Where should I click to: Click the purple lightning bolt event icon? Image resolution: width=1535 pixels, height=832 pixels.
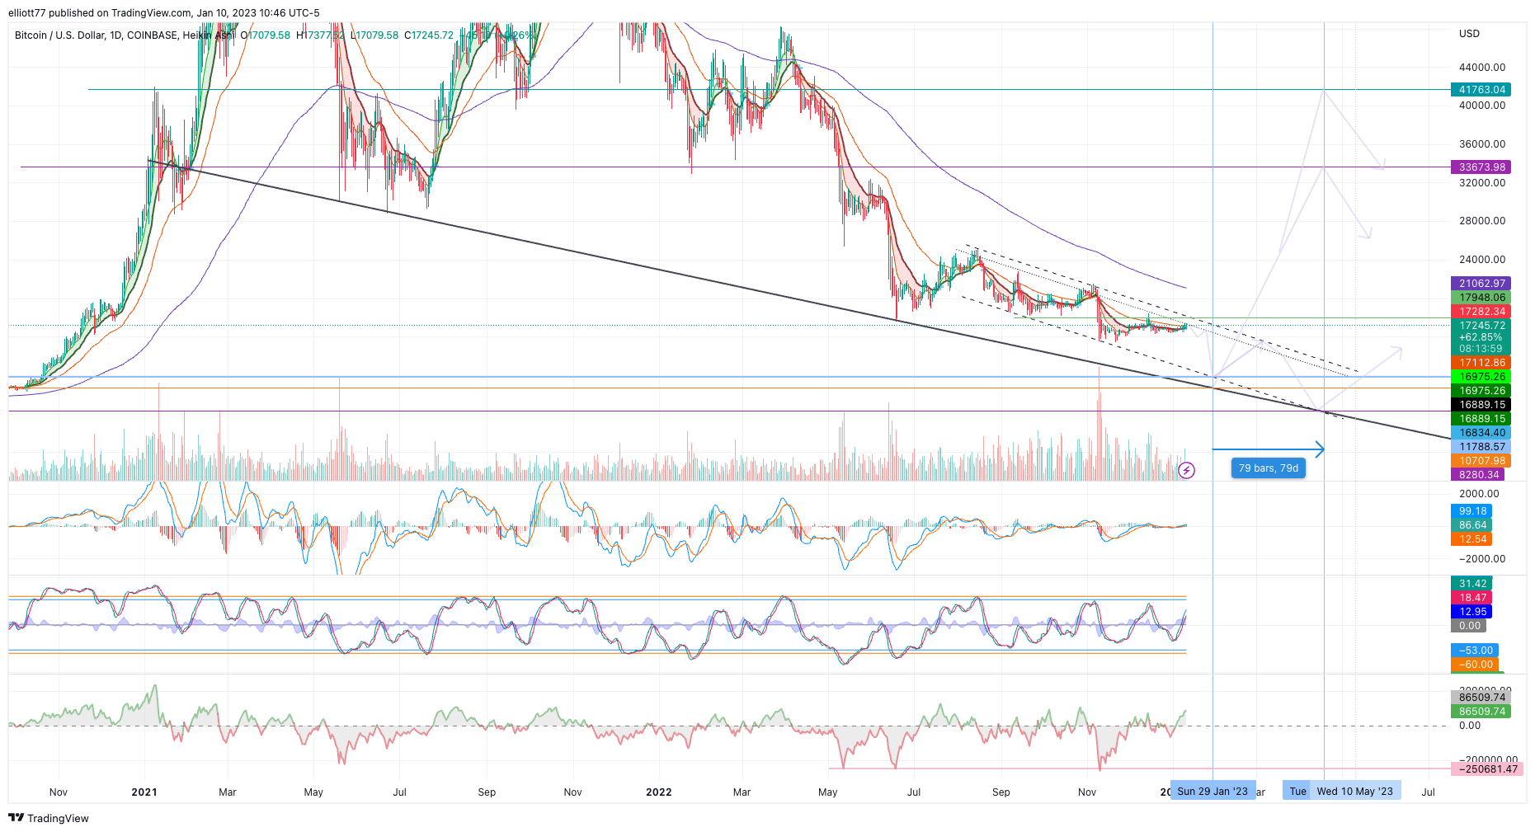pos(1186,471)
